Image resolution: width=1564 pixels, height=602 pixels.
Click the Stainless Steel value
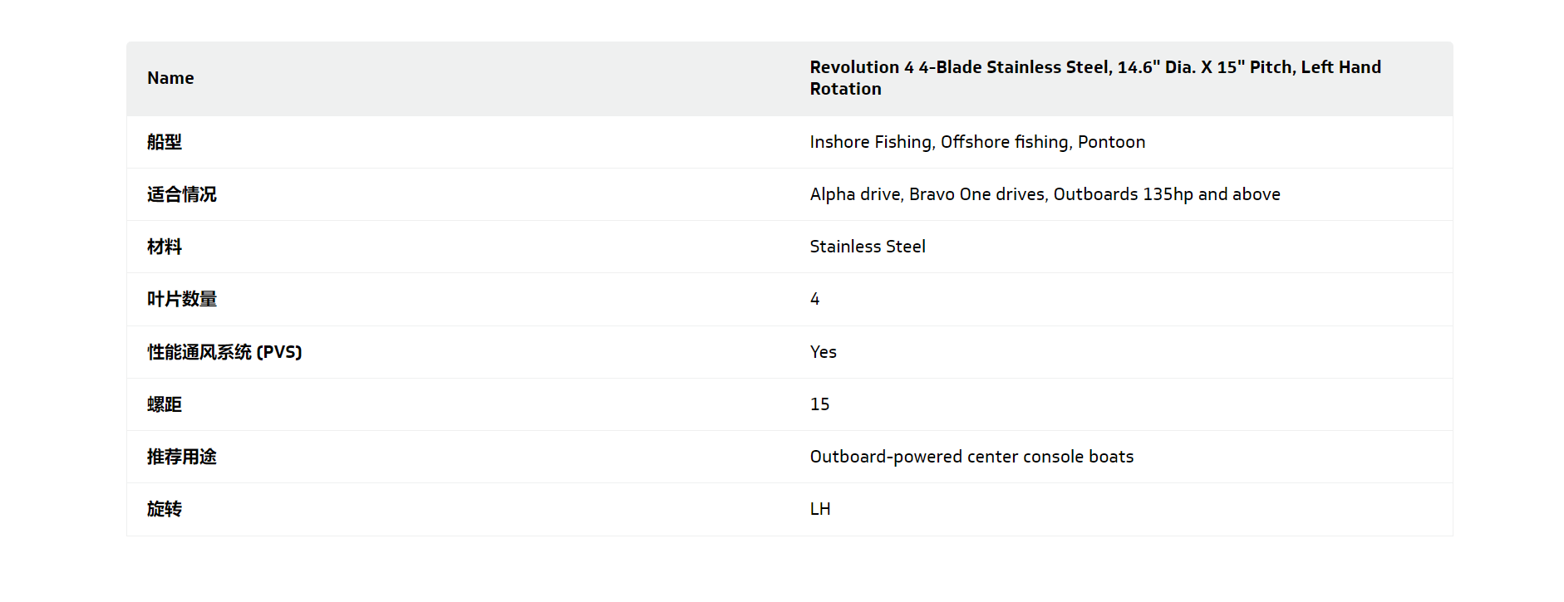click(x=868, y=247)
